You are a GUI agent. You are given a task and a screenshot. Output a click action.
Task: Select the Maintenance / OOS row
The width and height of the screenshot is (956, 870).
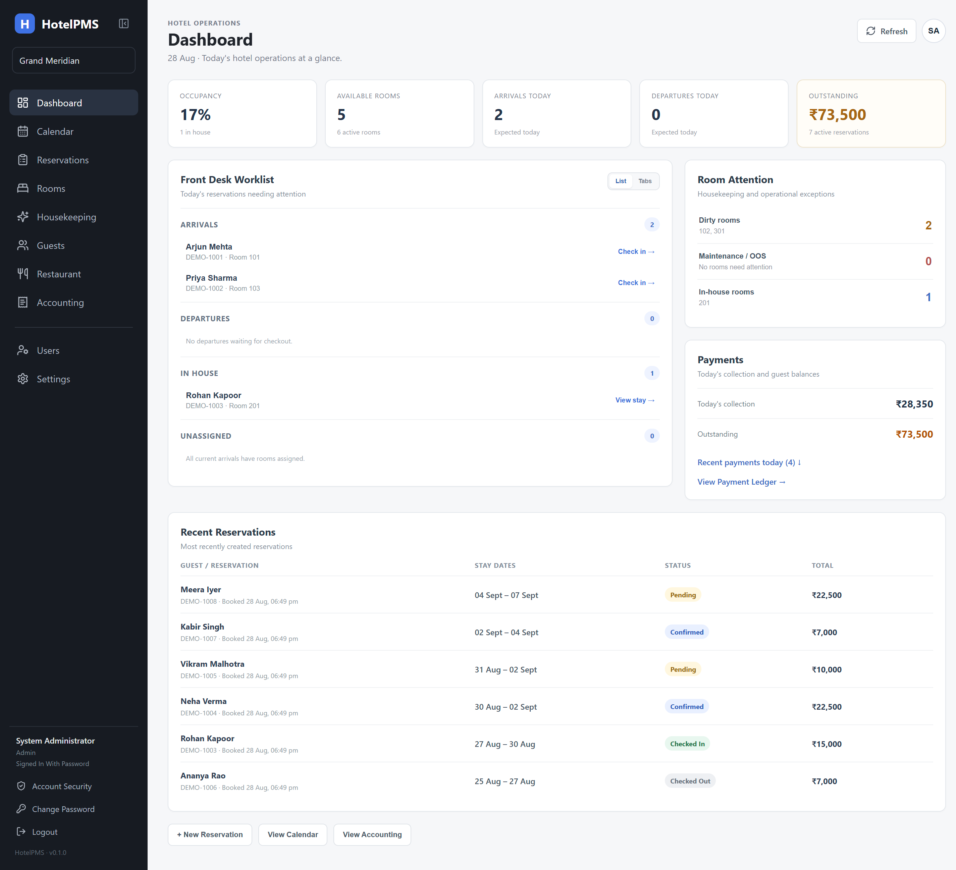(815, 261)
